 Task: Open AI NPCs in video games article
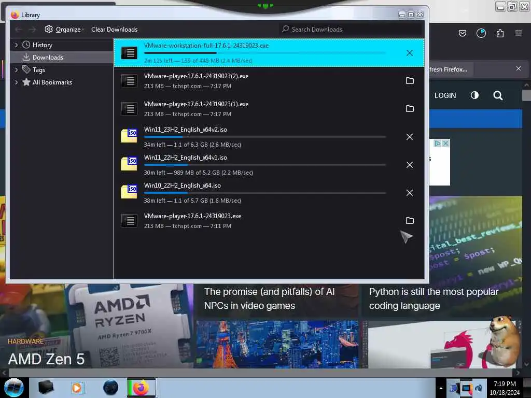[x=269, y=298]
